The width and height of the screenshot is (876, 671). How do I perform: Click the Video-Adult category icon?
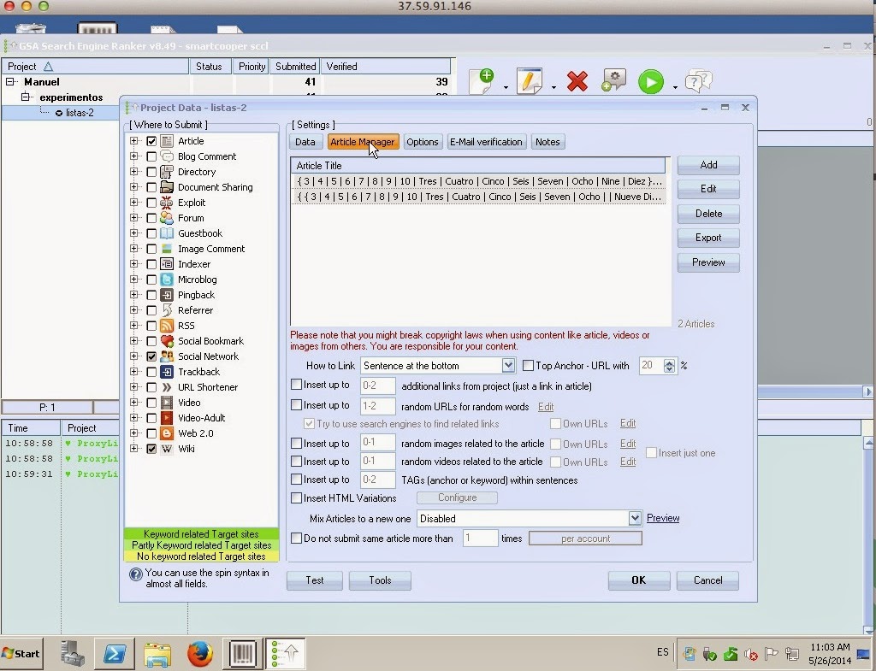tap(167, 418)
